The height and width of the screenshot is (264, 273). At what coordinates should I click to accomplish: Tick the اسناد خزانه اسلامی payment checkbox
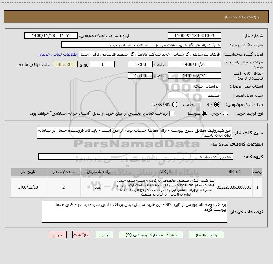point(172,113)
